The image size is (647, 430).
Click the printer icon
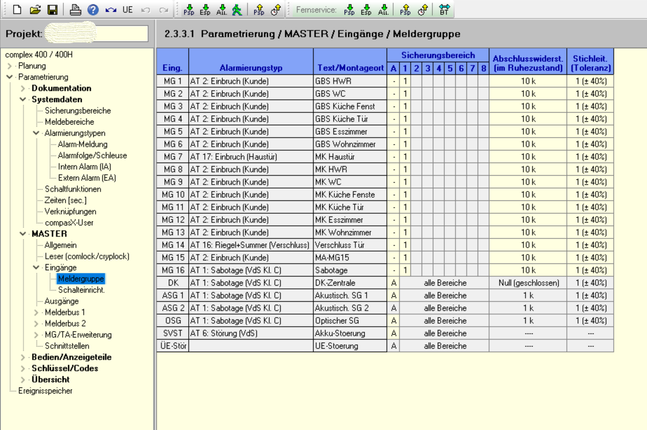tap(75, 9)
